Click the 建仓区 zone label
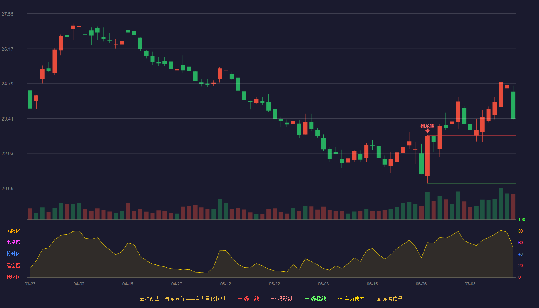This screenshot has height=308, width=539. (13, 266)
